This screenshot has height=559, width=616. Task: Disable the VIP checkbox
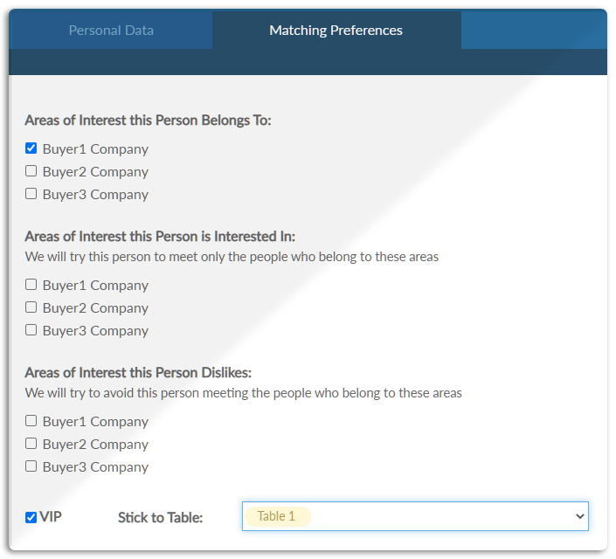pos(31,517)
